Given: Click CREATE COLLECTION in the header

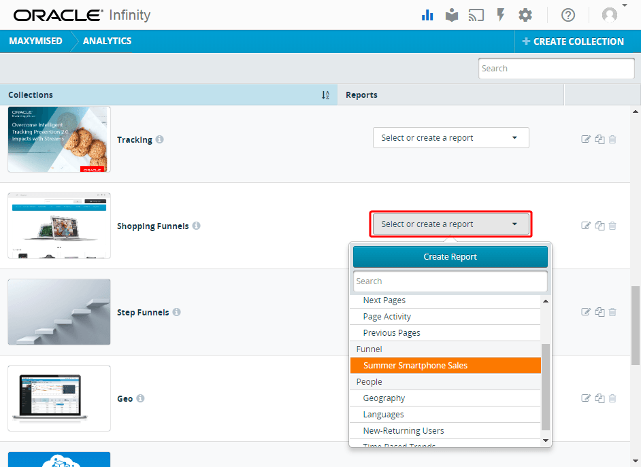Looking at the screenshot, I should click(574, 41).
